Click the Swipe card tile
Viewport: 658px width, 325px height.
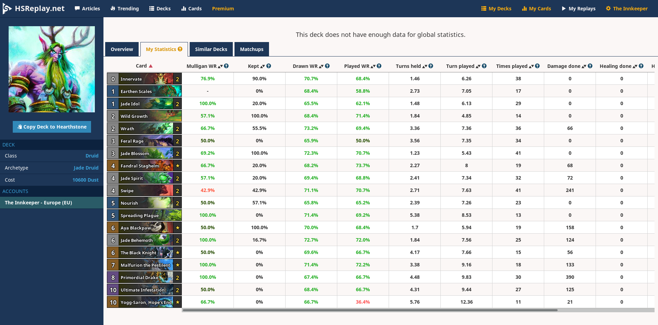144,191
